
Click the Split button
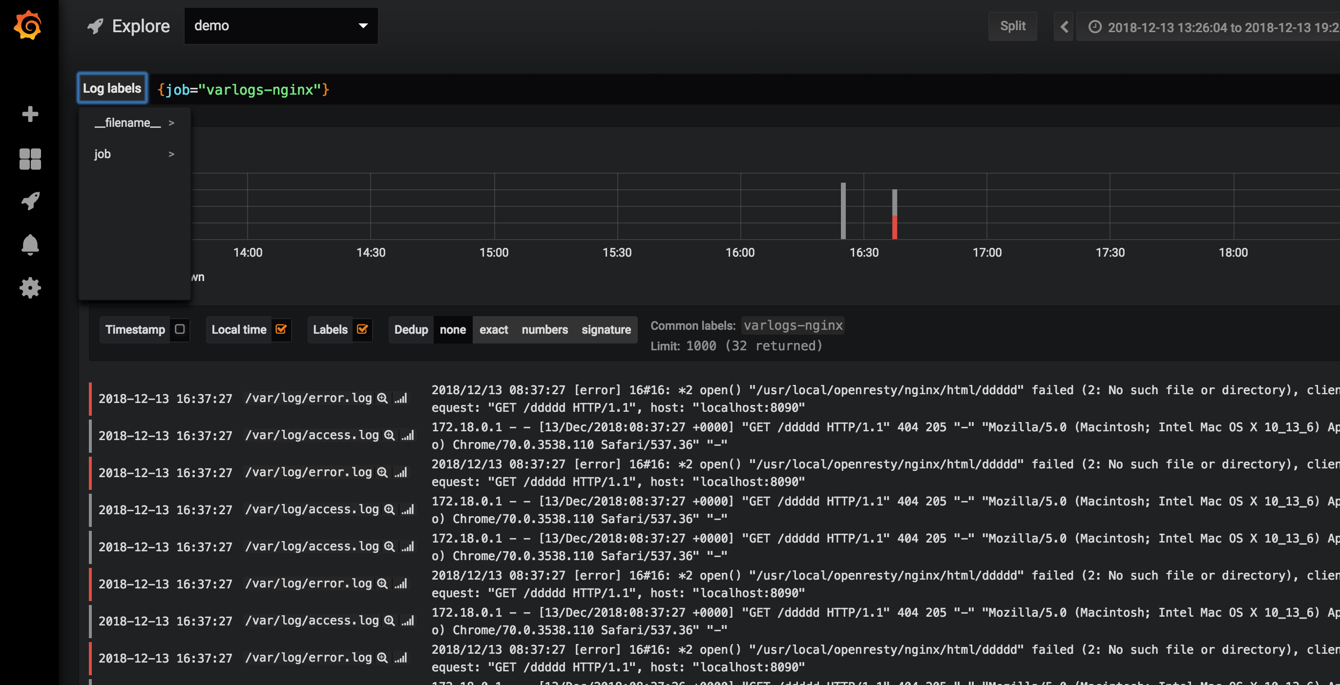pyautogui.click(x=1012, y=26)
